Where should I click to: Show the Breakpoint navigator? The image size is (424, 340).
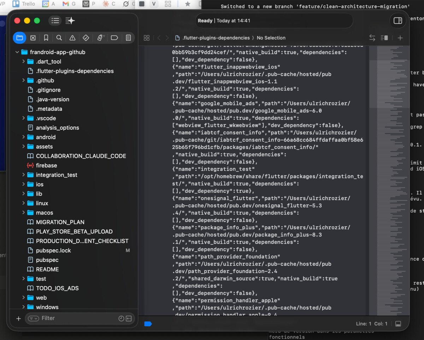(114, 38)
